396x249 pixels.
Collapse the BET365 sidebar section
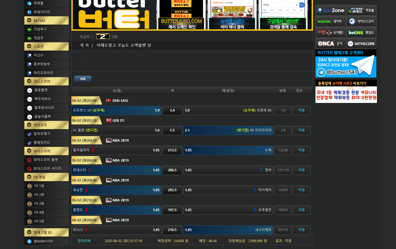click(x=29, y=20)
